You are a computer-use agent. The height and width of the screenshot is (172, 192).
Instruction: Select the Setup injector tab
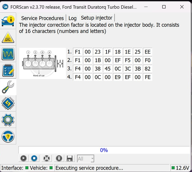tap(97, 18)
